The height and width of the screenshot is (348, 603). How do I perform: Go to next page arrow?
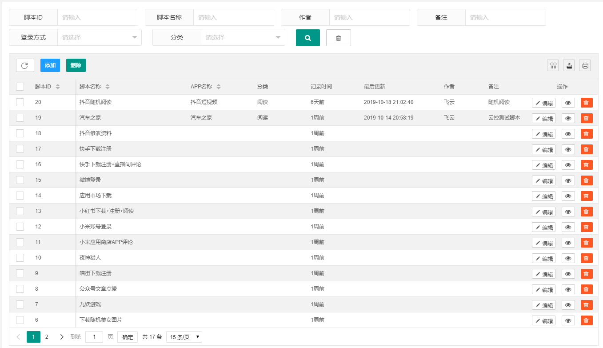point(62,337)
